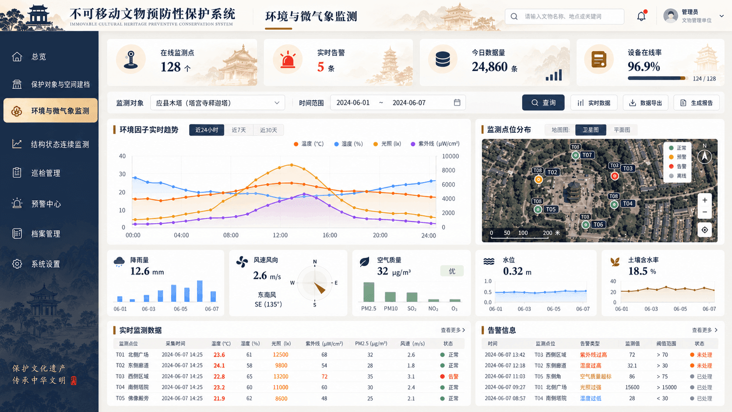The height and width of the screenshot is (412, 732).
Task: Click the 在线监测点 joystick sensor icon
Action: click(x=130, y=60)
